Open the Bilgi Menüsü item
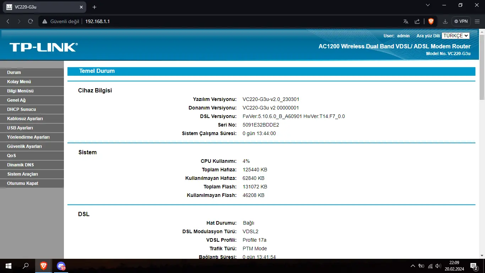 pyautogui.click(x=32, y=91)
